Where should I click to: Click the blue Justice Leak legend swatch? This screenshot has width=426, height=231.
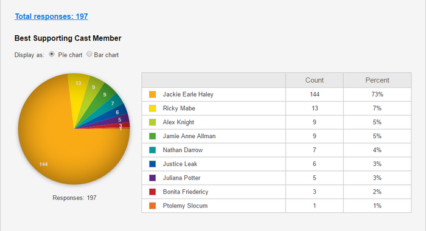(152, 164)
